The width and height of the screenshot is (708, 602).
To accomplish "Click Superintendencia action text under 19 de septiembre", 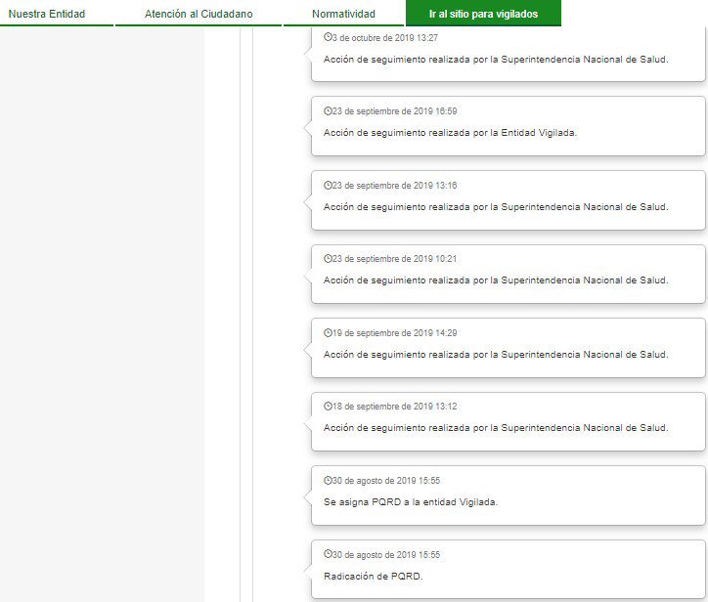I will point(496,354).
